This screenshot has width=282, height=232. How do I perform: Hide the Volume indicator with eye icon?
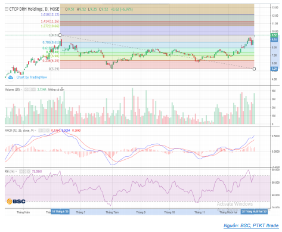pos(26,89)
